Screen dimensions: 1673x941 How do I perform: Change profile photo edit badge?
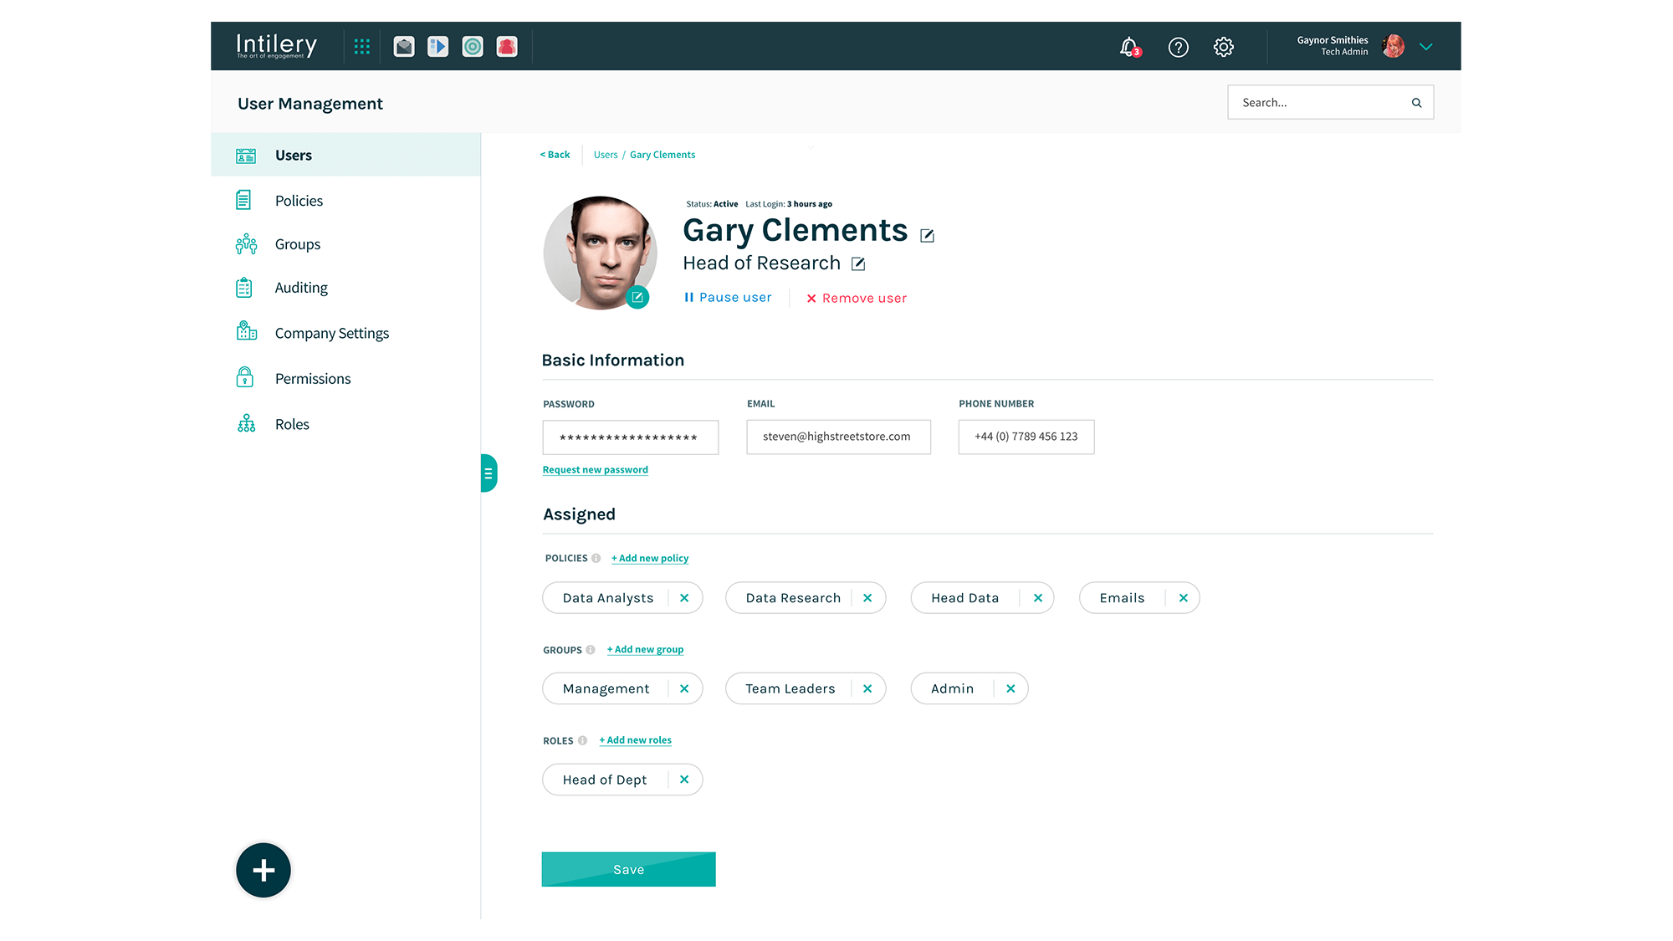click(637, 297)
